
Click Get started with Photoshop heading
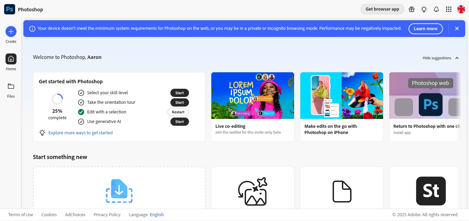point(71,82)
